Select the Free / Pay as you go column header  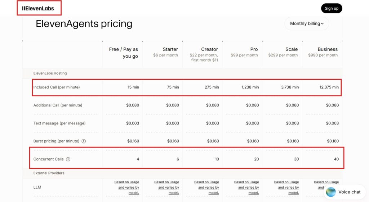coord(123,53)
